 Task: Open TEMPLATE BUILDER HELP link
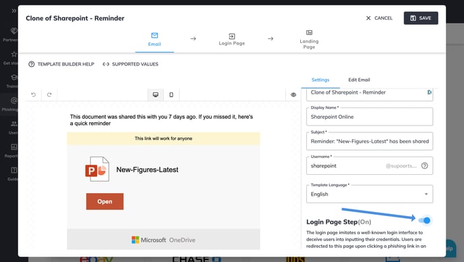point(61,64)
